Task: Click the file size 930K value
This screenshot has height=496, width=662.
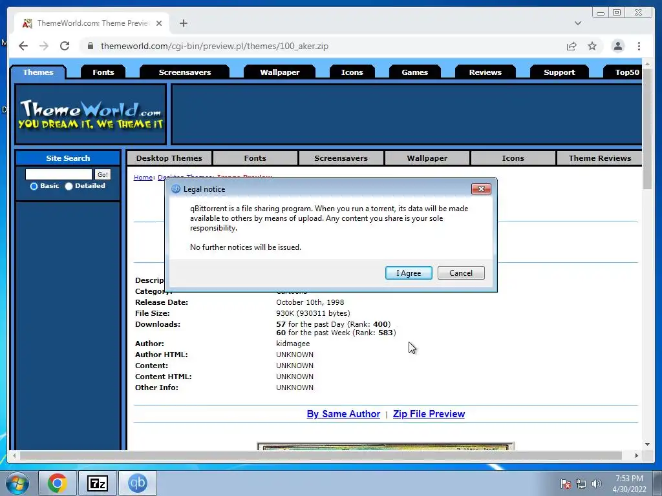Action: click(x=314, y=313)
